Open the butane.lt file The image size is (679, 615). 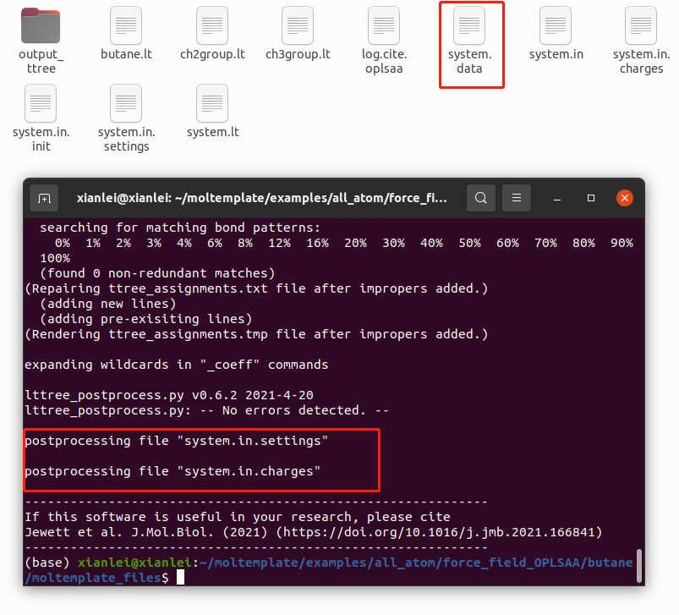124,27
